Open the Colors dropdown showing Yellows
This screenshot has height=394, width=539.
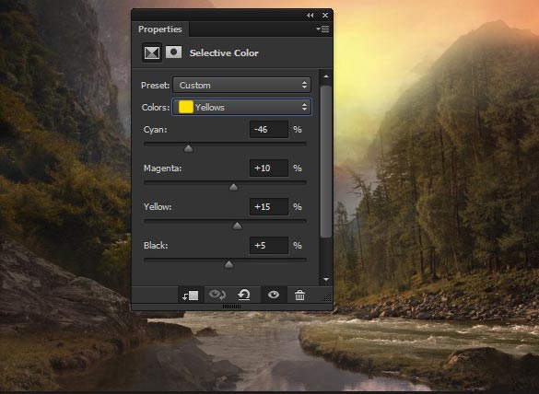pos(241,107)
